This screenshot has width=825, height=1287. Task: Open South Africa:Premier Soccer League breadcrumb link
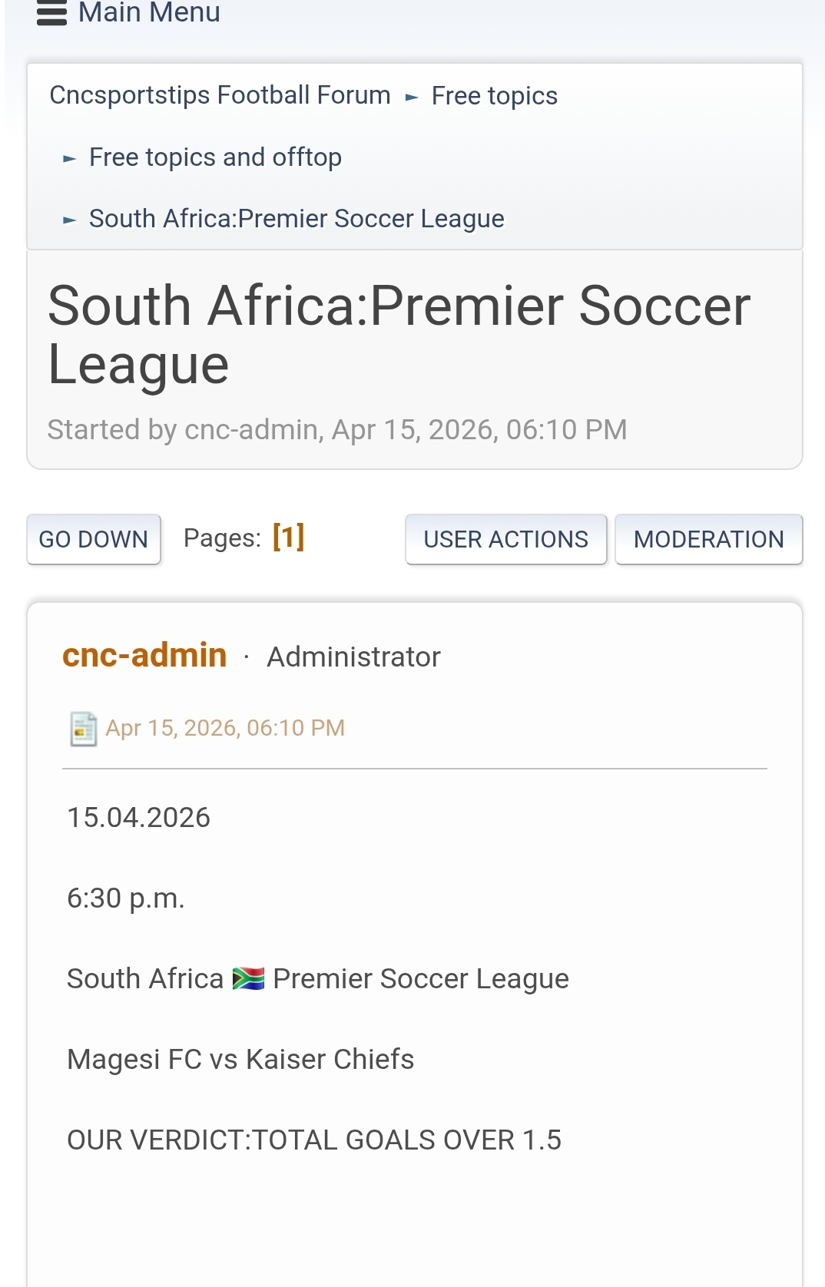click(x=297, y=219)
